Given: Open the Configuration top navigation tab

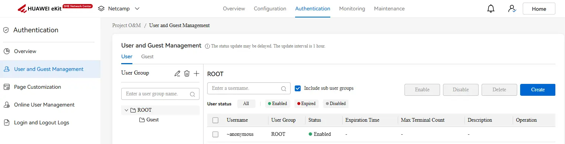Looking at the screenshot, I should [270, 9].
